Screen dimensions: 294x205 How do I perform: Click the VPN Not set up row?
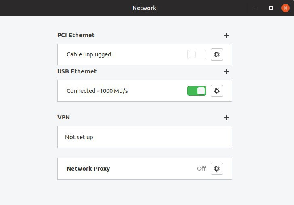pyautogui.click(x=145, y=137)
